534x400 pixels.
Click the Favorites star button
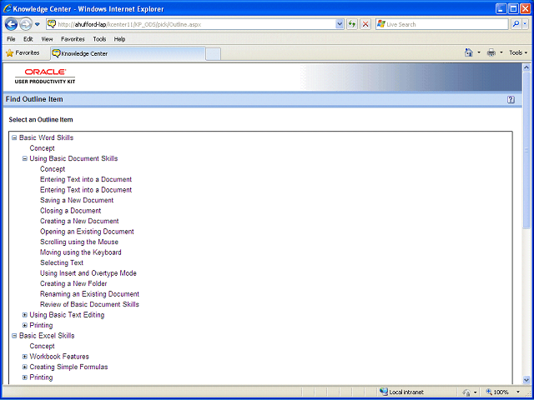point(23,53)
